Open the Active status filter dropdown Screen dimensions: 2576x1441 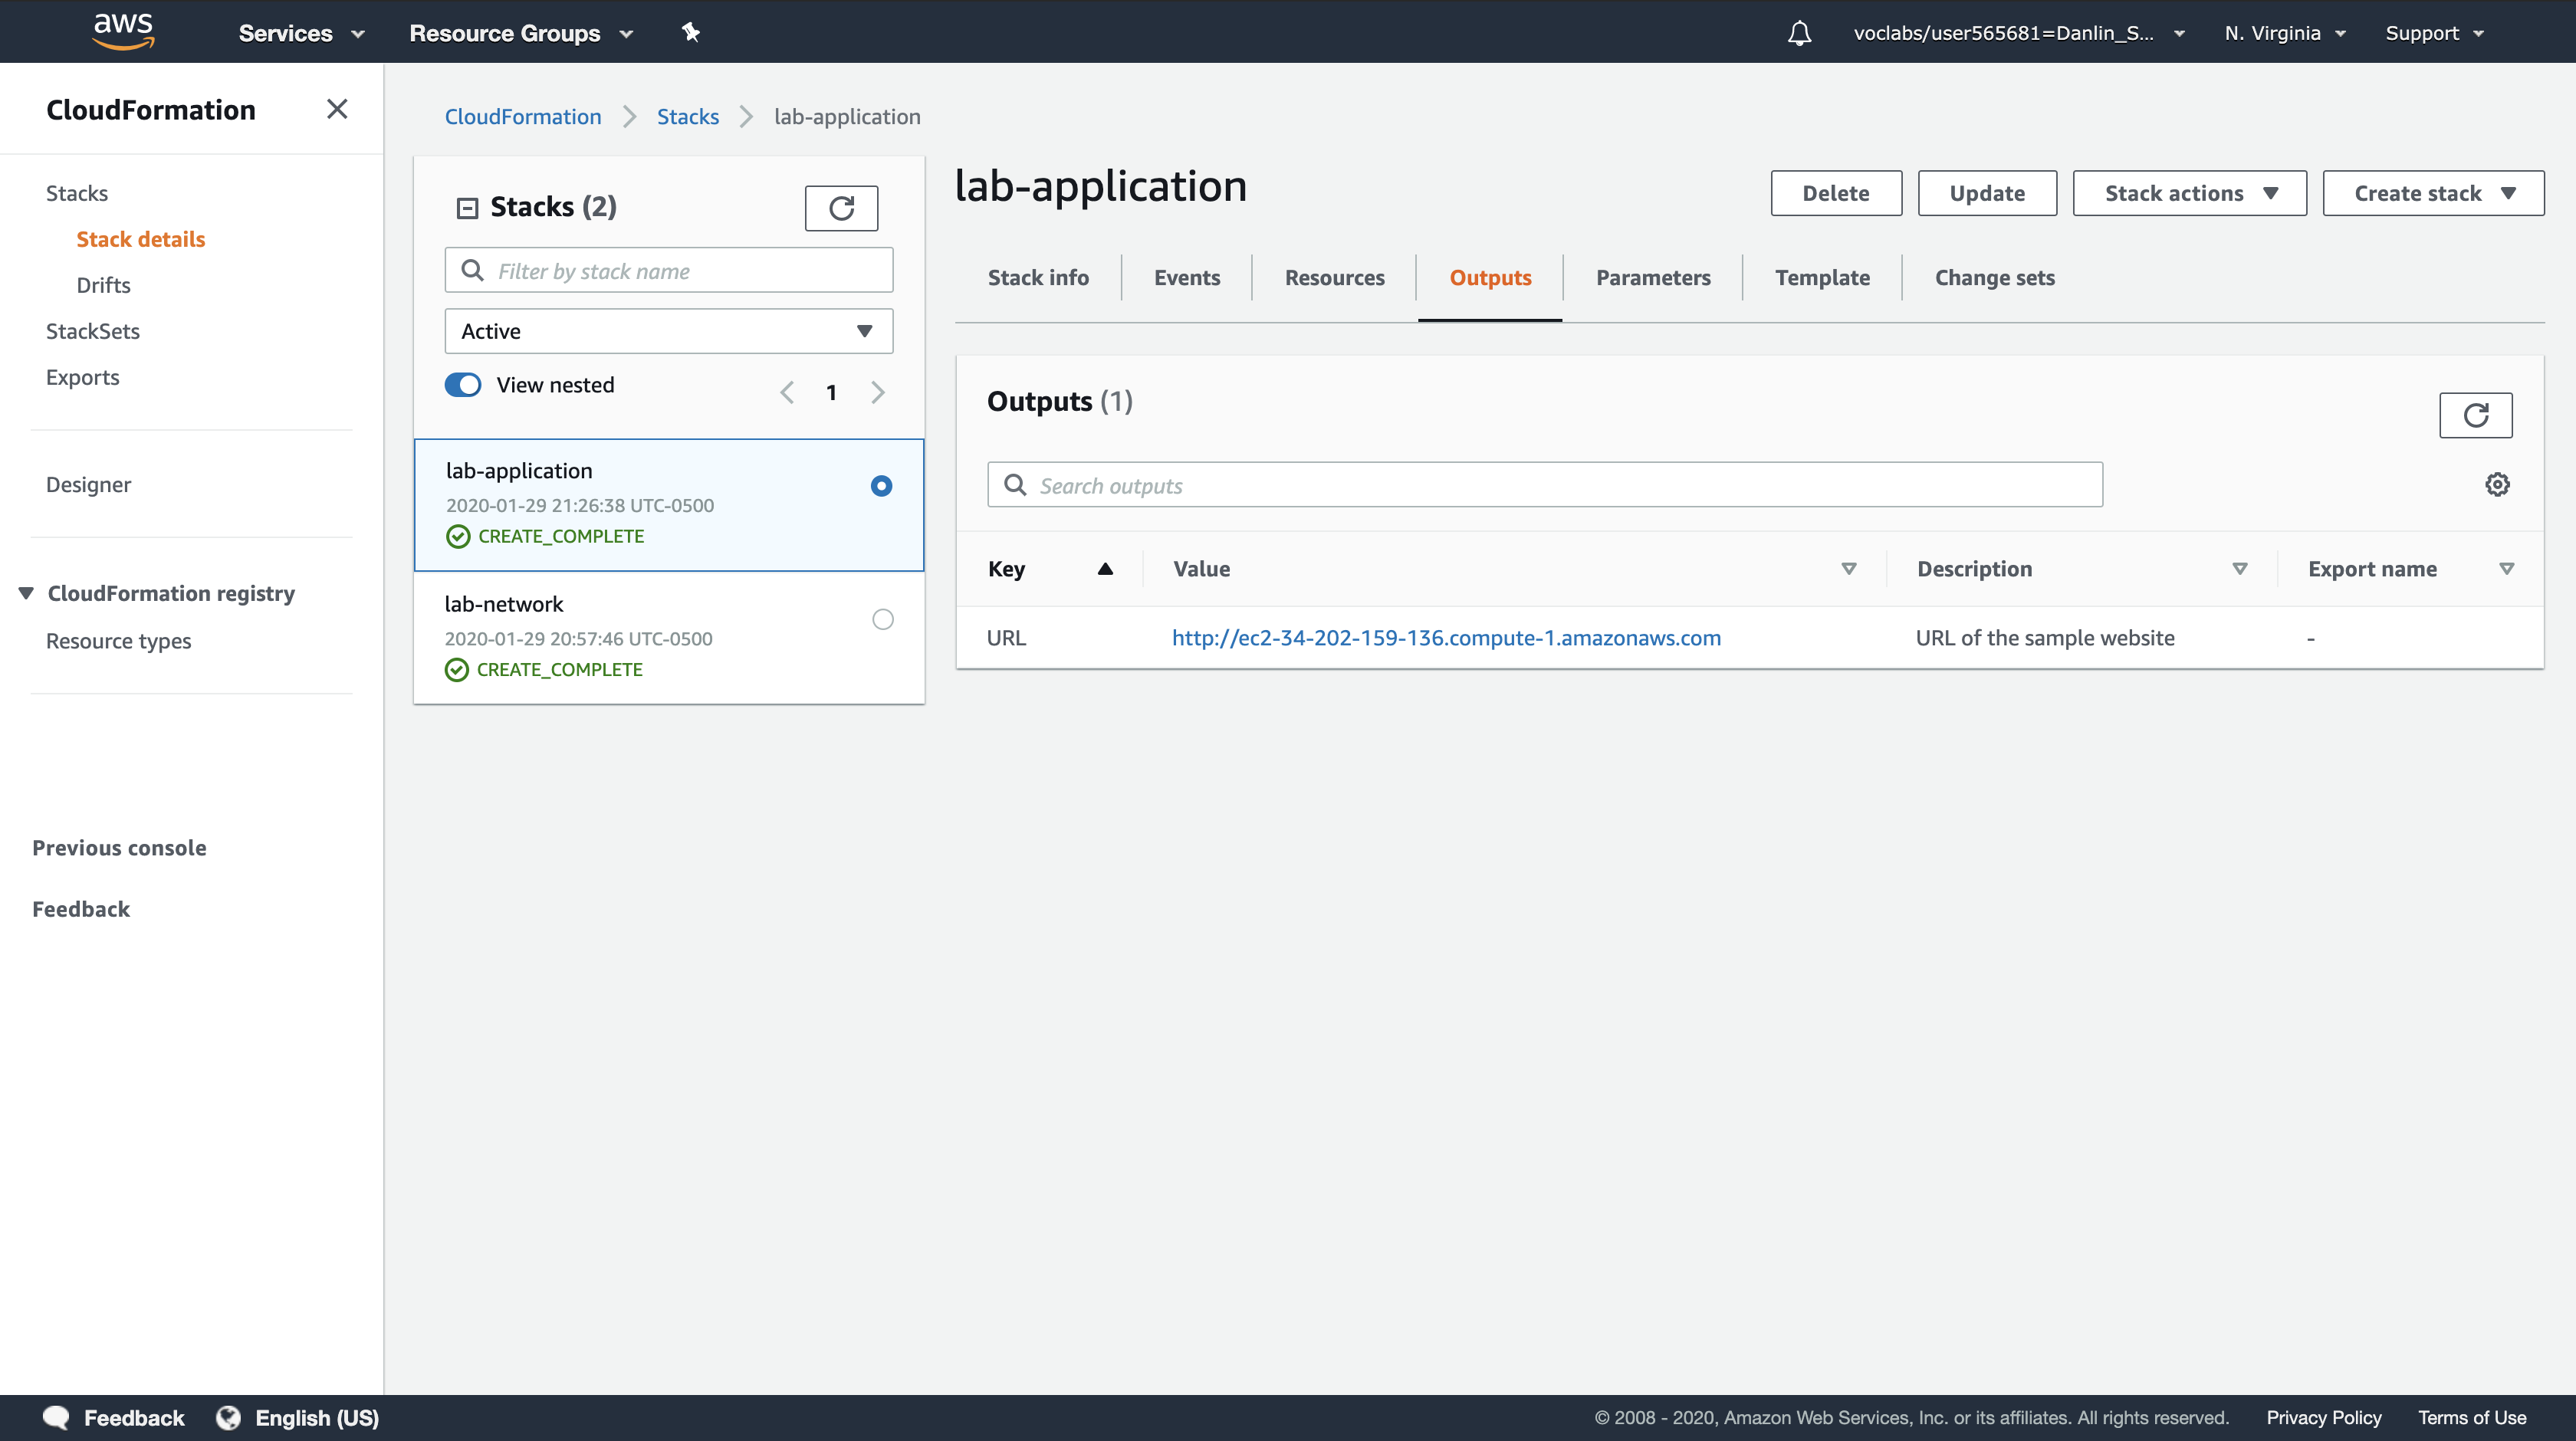668,331
